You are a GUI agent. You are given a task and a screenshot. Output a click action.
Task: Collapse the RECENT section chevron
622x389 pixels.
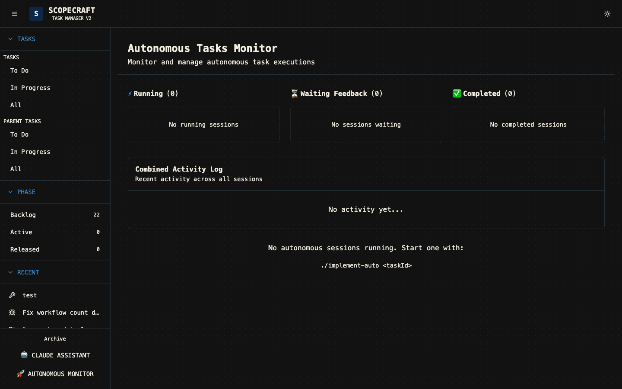click(10, 272)
